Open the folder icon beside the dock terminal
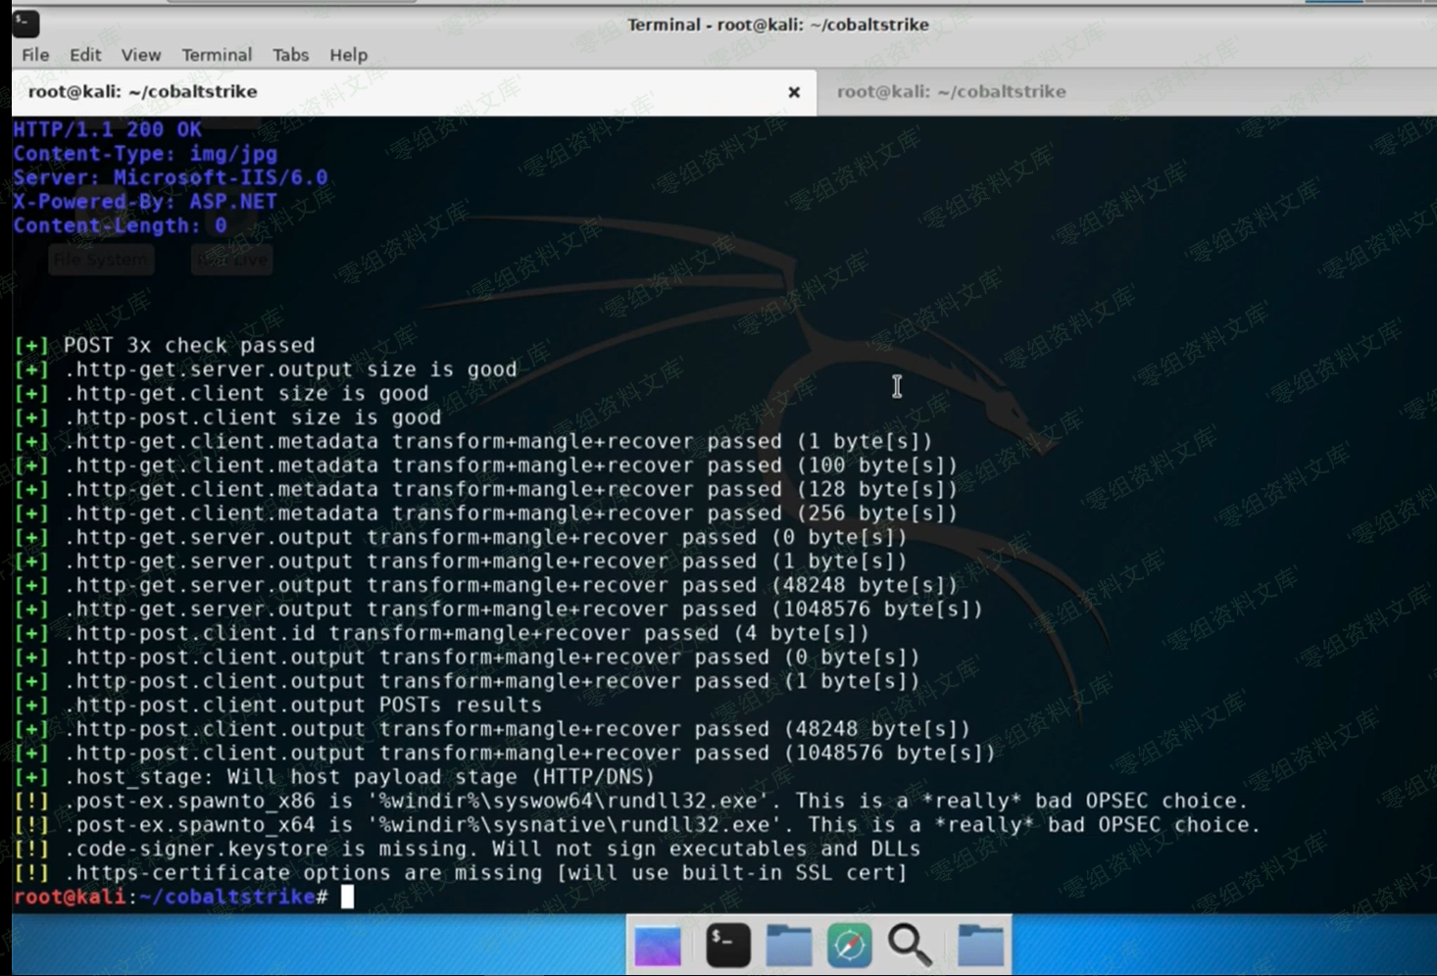The image size is (1437, 976). (x=788, y=946)
